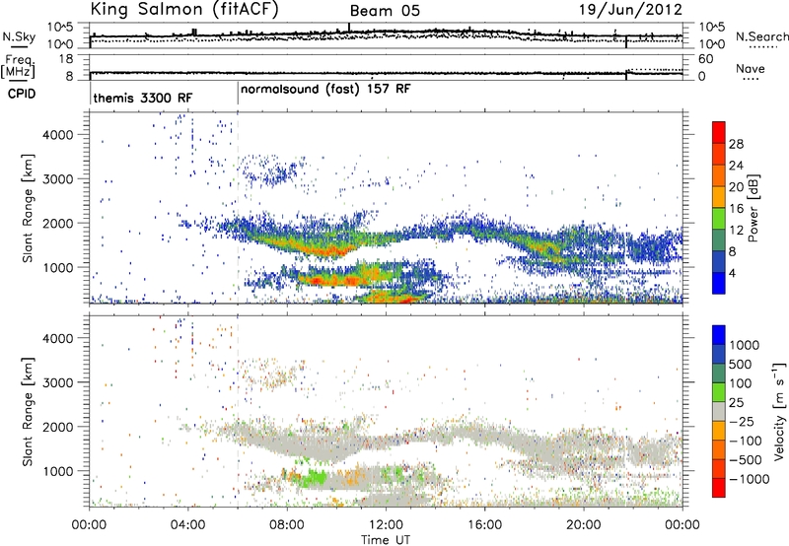The width and height of the screenshot is (789, 546).
Task: Click 'Slant Range [km]' label on velocity panel
Action: tap(28, 412)
